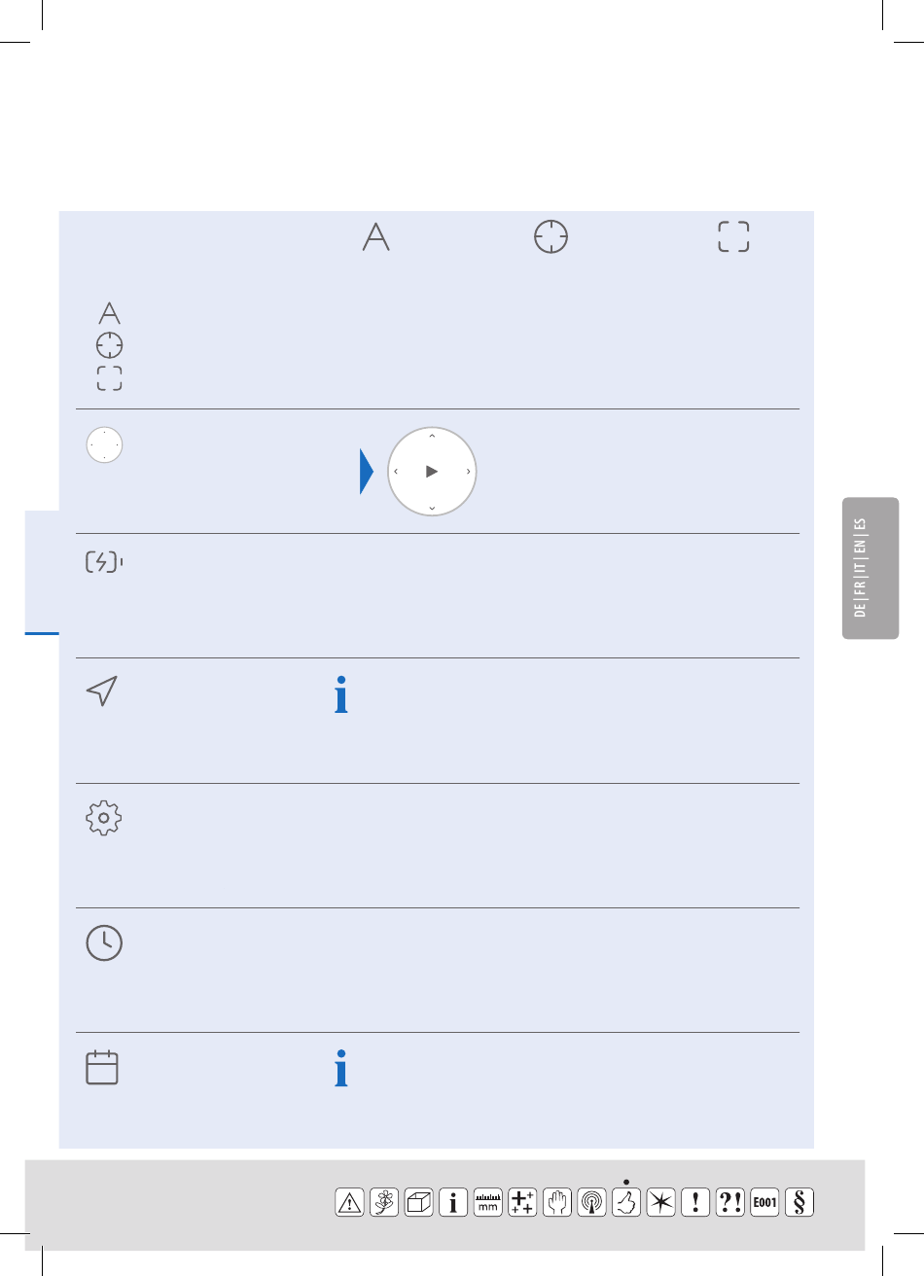Screen dimensions: 924x1276
Task: Click the warning triangle icon in bottom strip
Action: (349, 1202)
